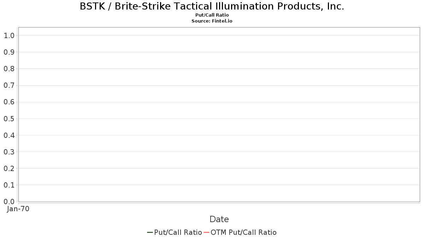Click the 0.2 y-axis tick label

tap(9, 169)
